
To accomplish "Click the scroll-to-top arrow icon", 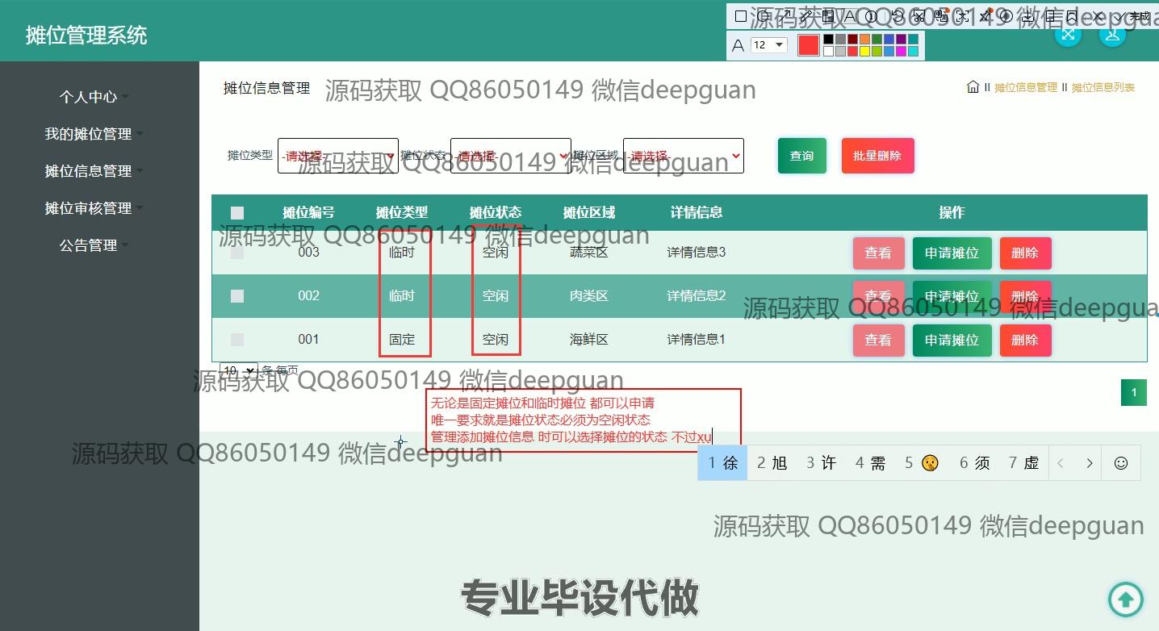I will 1125,599.
